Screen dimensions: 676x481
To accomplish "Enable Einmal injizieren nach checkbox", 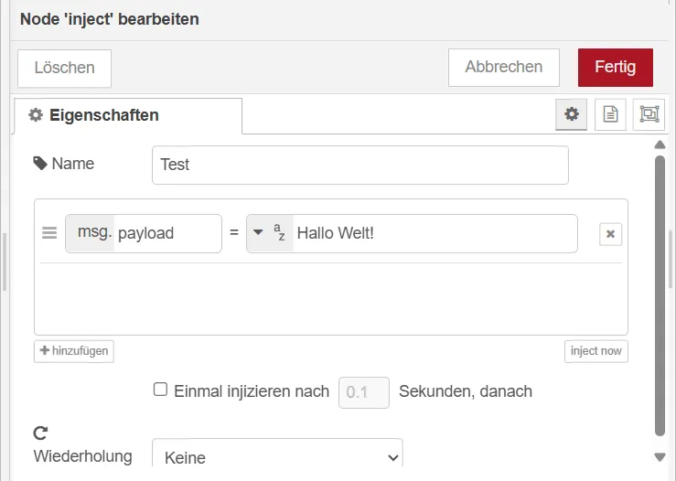I will coord(160,390).
